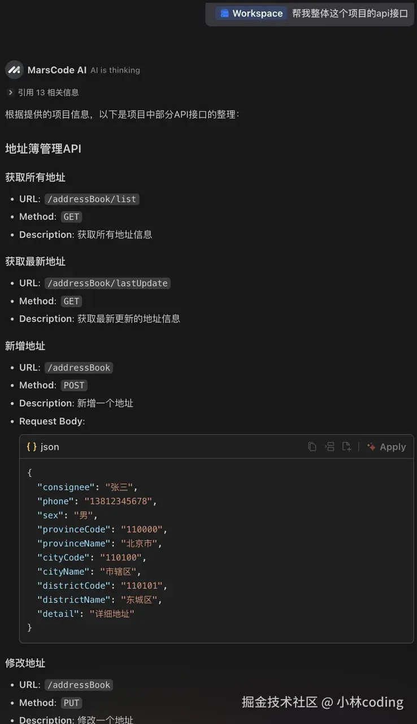
Task: Click the sparkle icon next to Apply
Action: [371, 446]
